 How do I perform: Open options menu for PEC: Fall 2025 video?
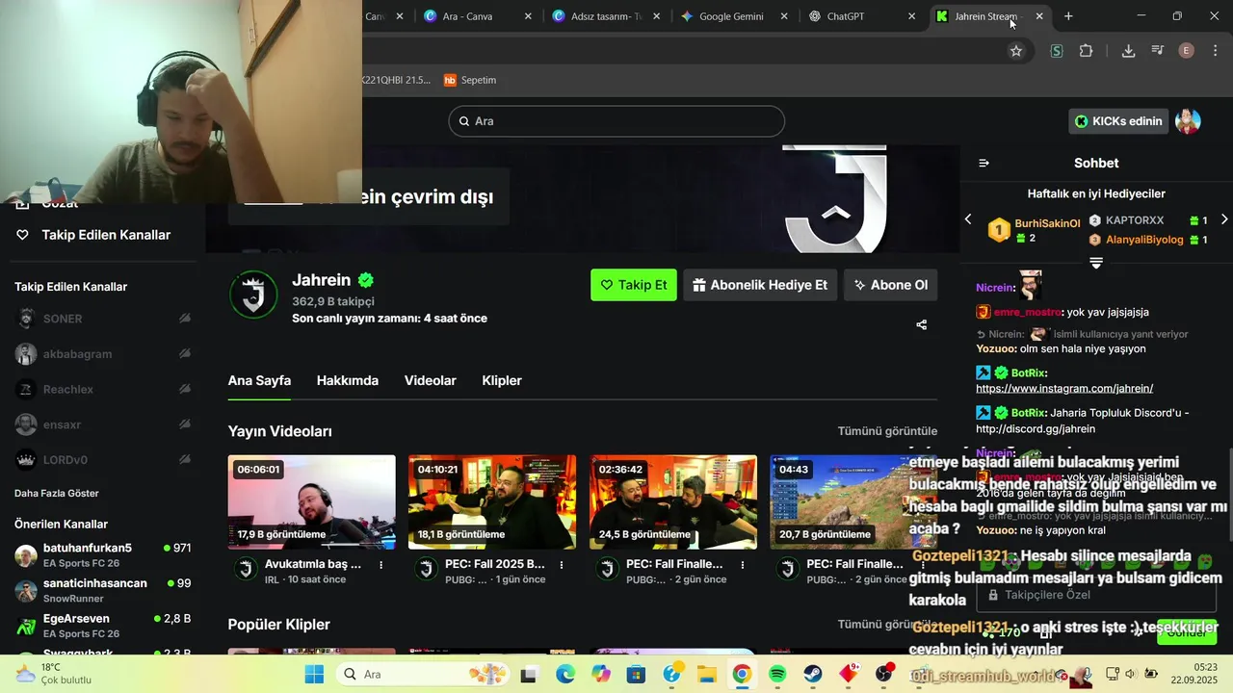[x=562, y=565]
